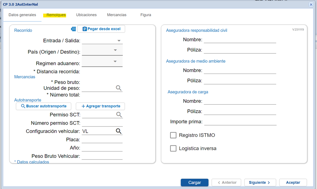Click the Agregar transporte button
The width and height of the screenshot is (317, 189).
(100, 106)
